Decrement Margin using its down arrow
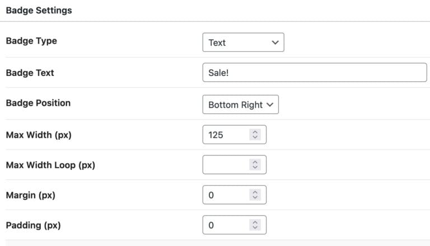The height and width of the screenshot is (246, 430). [x=255, y=198]
